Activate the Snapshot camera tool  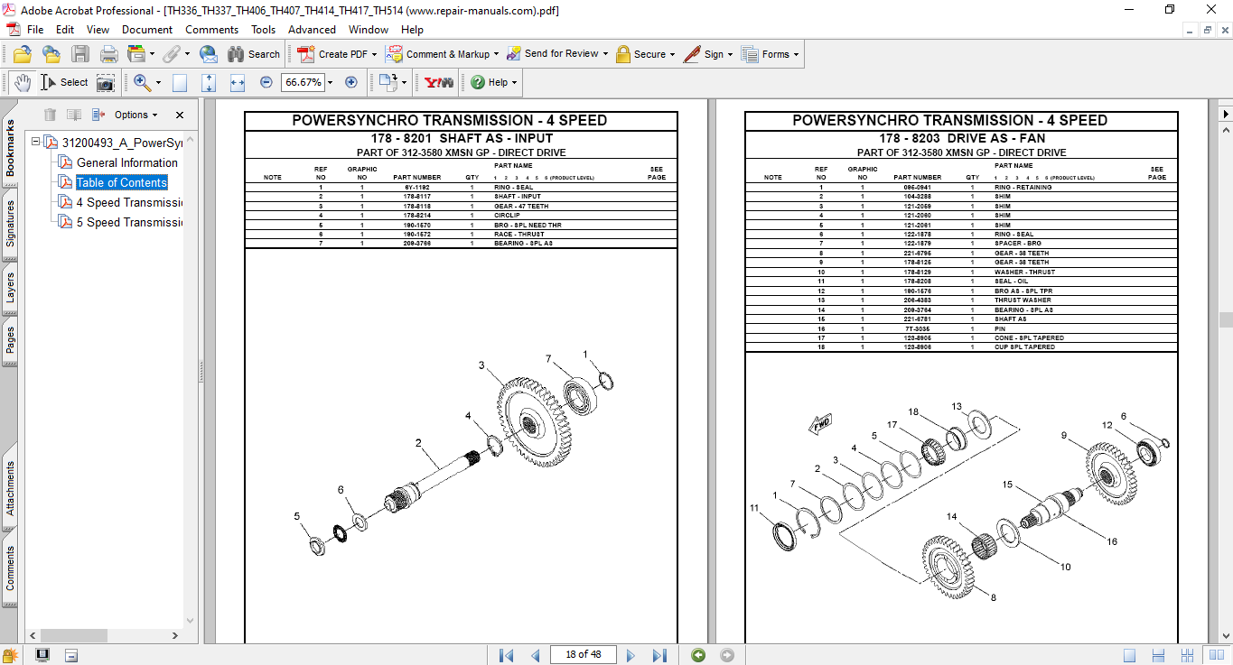pyautogui.click(x=106, y=82)
